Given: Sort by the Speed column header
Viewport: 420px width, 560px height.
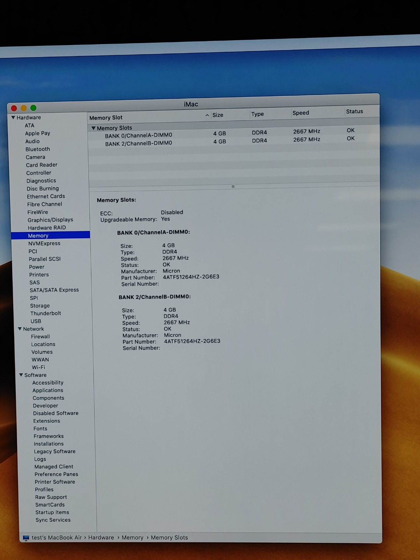Looking at the screenshot, I should pyautogui.click(x=301, y=113).
